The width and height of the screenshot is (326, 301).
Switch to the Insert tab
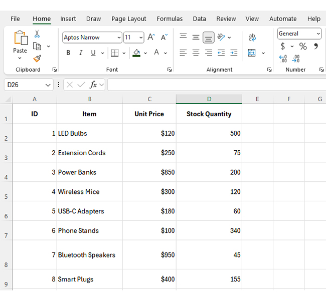68,19
